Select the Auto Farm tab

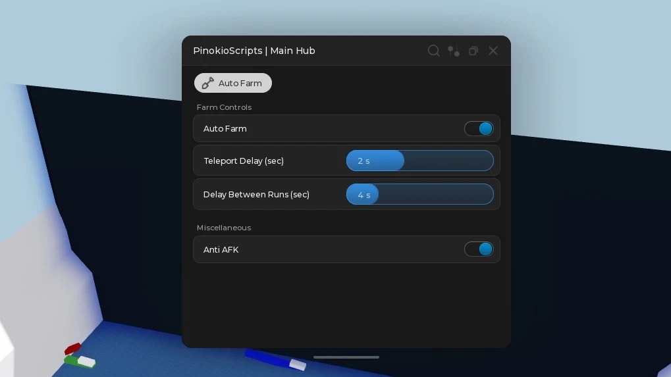pos(233,83)
